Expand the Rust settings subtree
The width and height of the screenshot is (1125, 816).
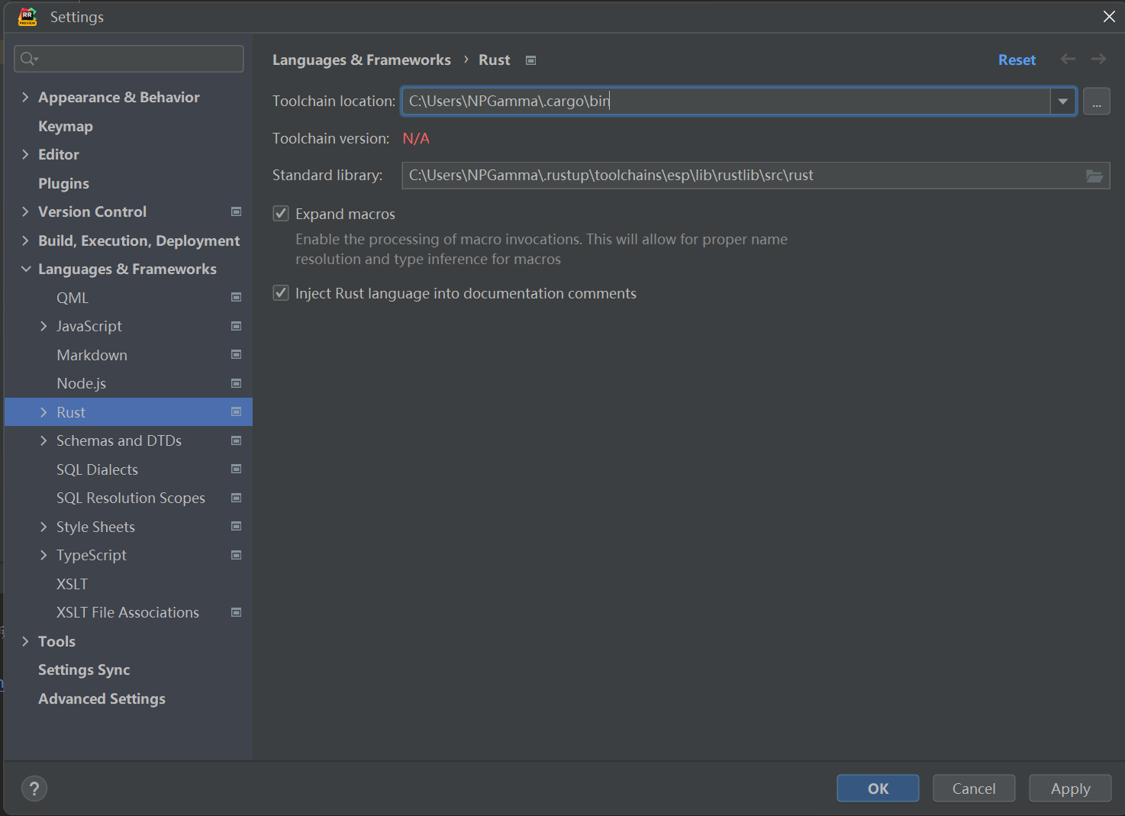click(44, 412)
